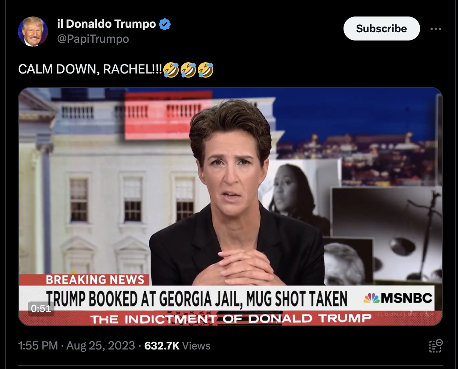Click the icon at bottom right of post
Image resolution: width=458 pixels, height=369 pixels.
[435, 346]
